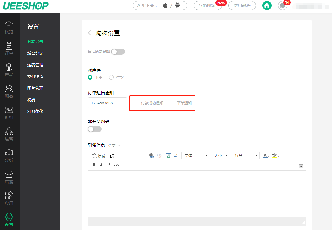Click the 营销视频 button
Viewport: 332px width, 230px height.
(x=208, y=6)
